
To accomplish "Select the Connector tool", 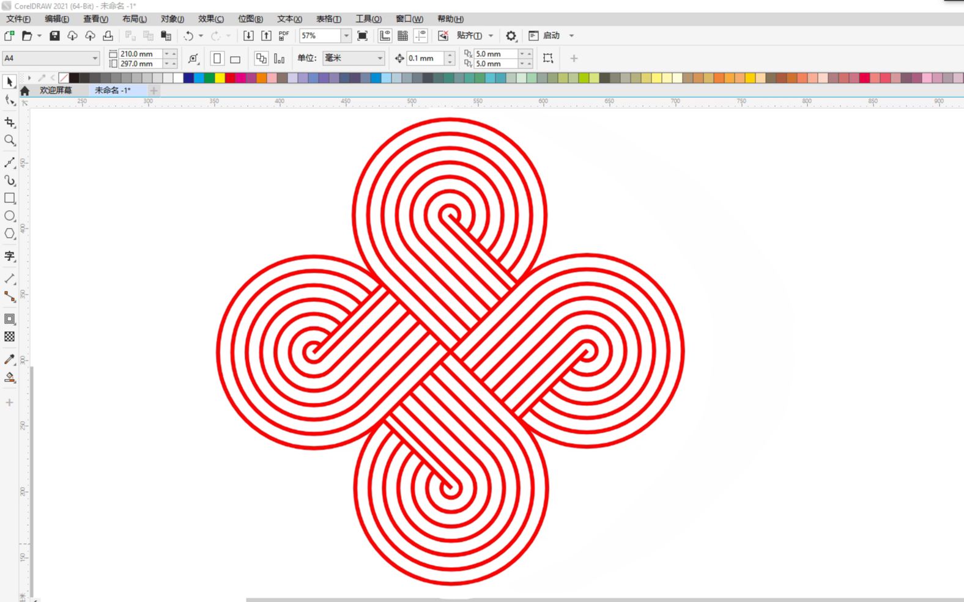I will click(9, 296).
